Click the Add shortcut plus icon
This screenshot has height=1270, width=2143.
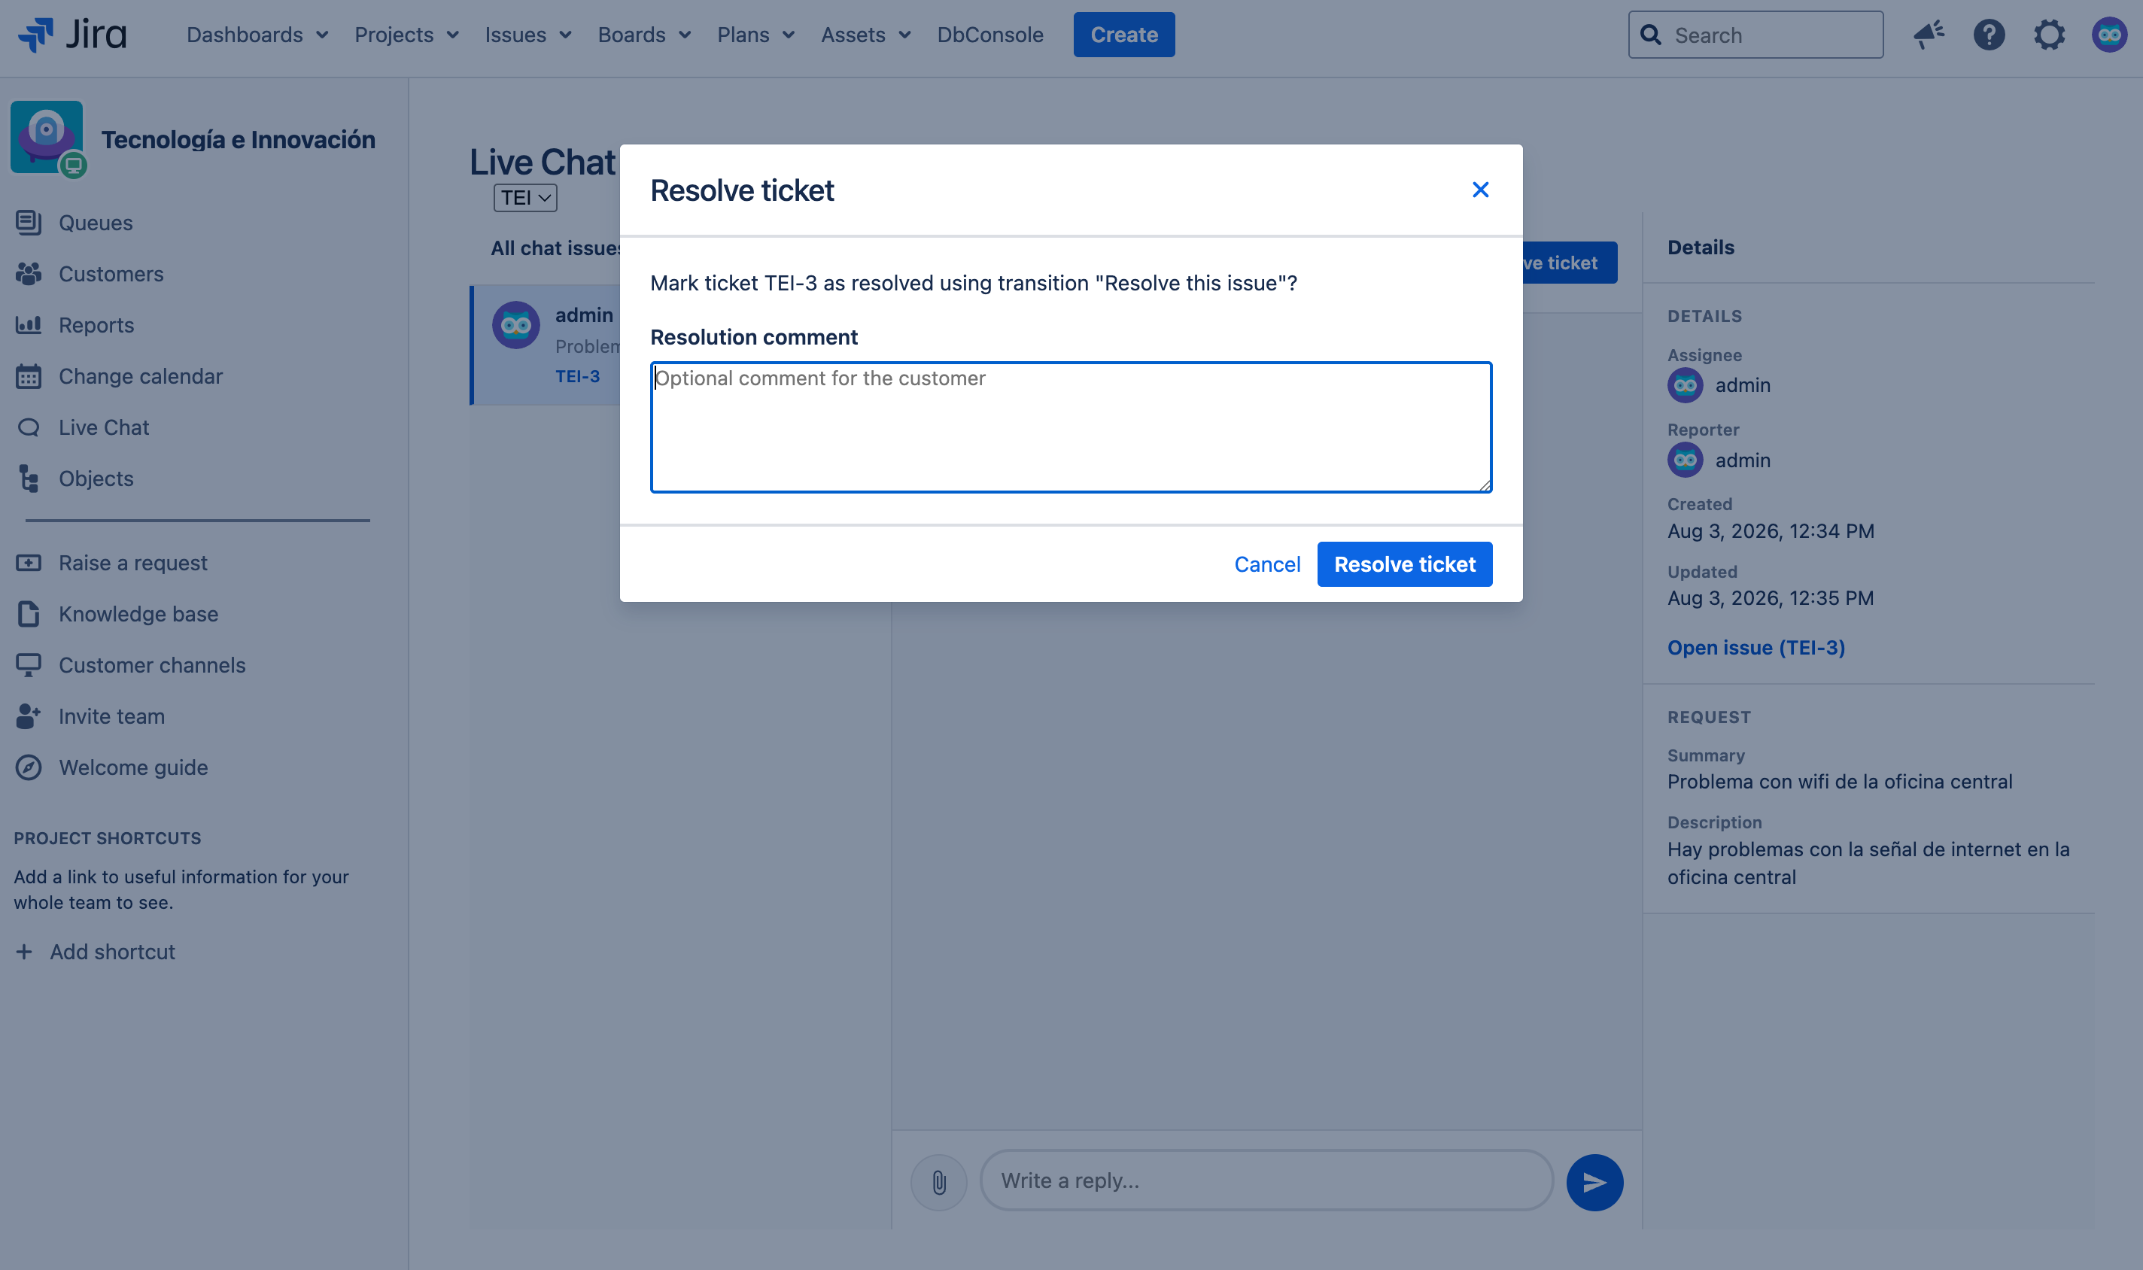(x=24, y=952)
